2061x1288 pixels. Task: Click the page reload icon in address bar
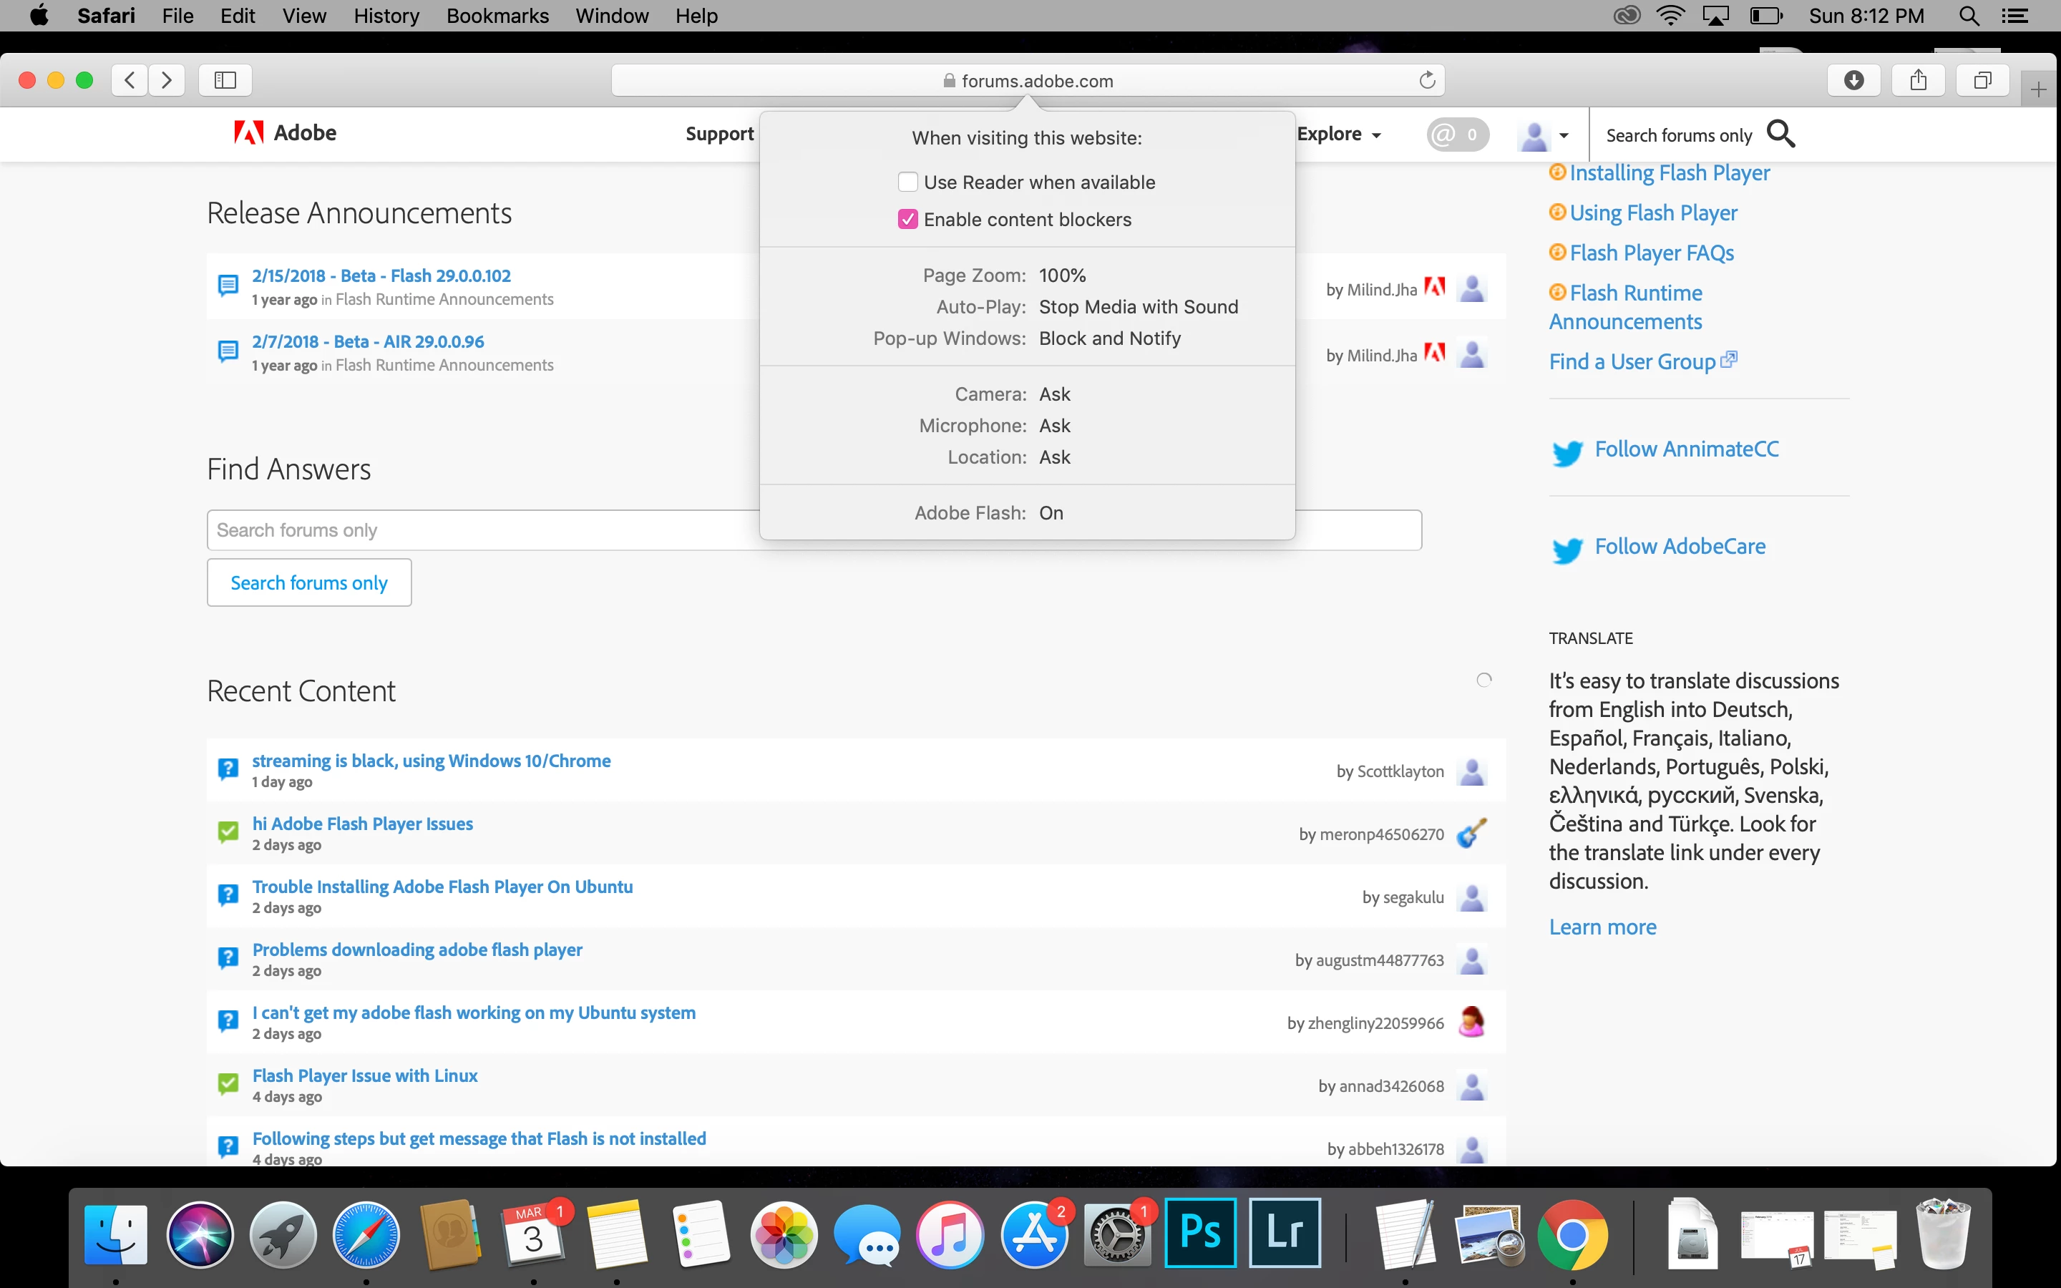click(1428, 80)
